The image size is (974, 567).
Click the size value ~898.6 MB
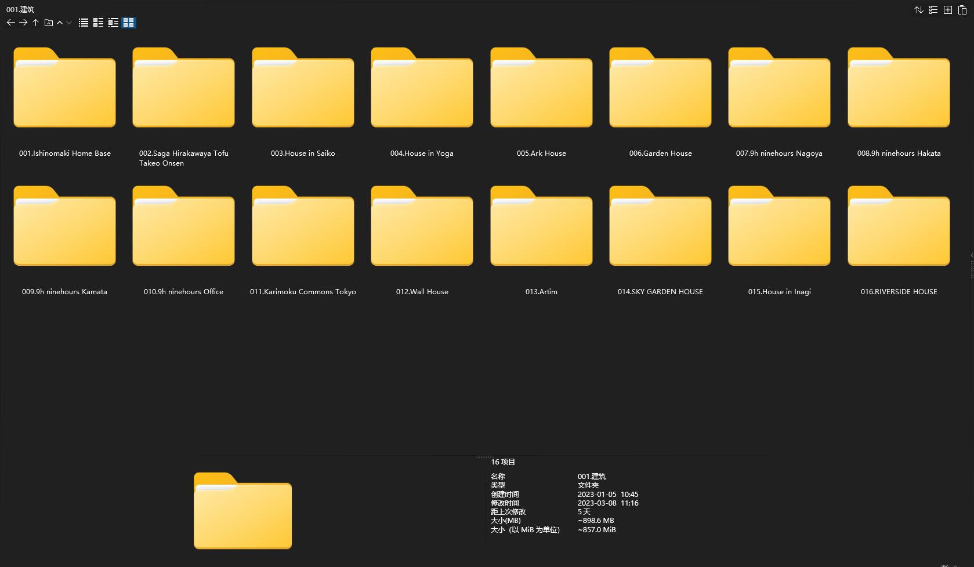pyautogui.click(x=596, y=521)
